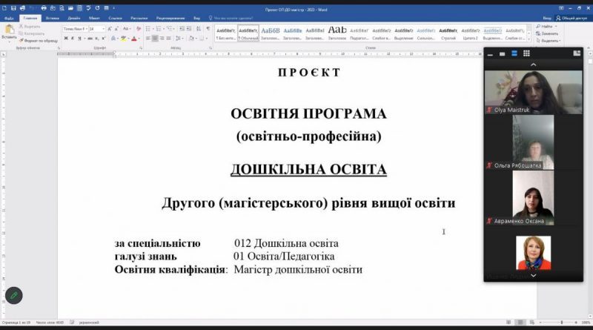This screenshot has height=330, width=593.
Task: Click the down chevron in participants panel
Action: 533,276
